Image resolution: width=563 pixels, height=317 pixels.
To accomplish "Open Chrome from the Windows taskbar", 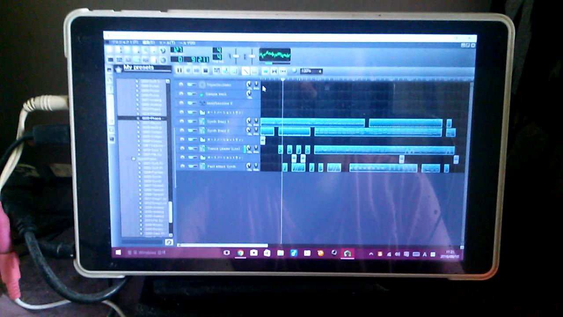I will coord(241,253).
